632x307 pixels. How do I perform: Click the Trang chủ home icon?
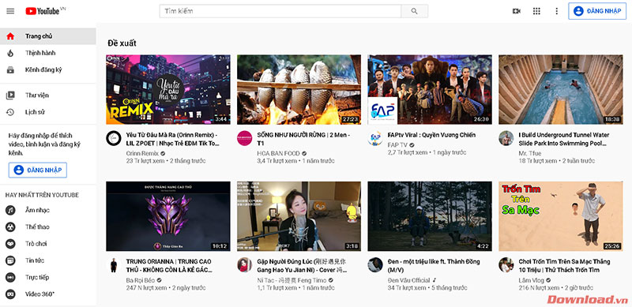click(10, 36)
